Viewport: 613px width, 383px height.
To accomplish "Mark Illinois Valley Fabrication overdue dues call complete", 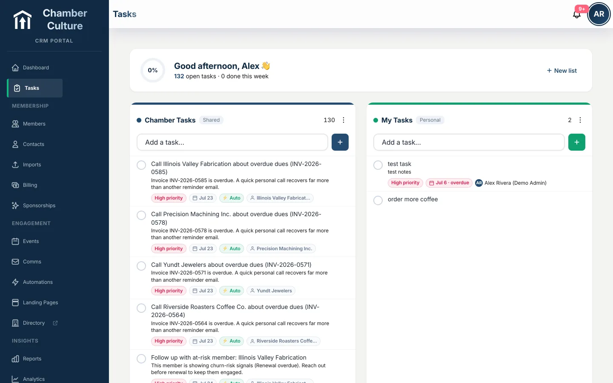I will tap(141, 165).
